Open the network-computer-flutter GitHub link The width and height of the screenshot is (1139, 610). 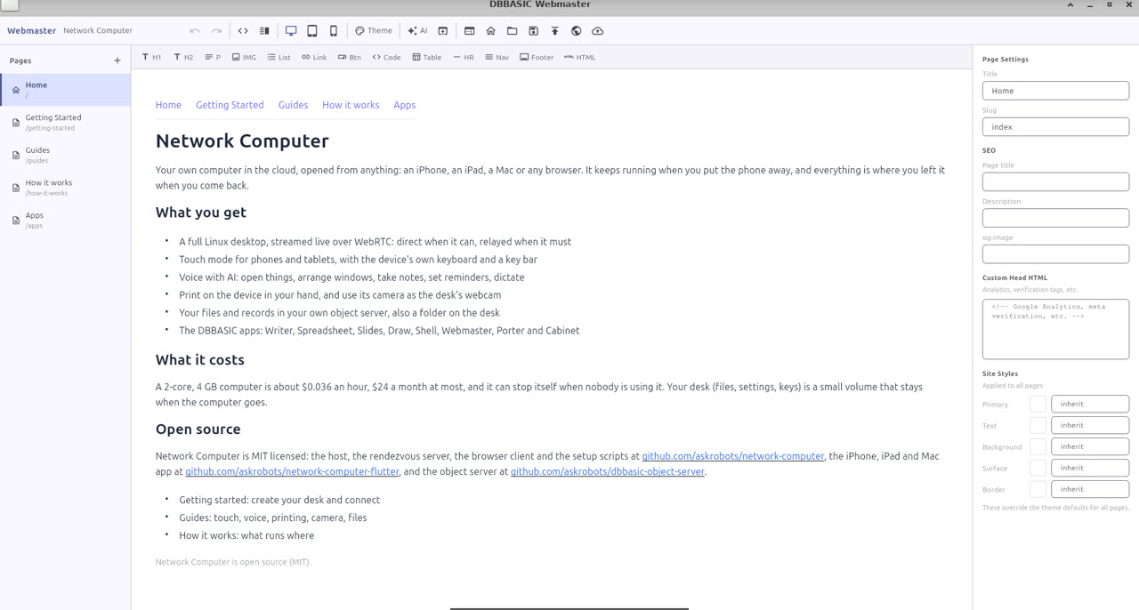(292, 471)
